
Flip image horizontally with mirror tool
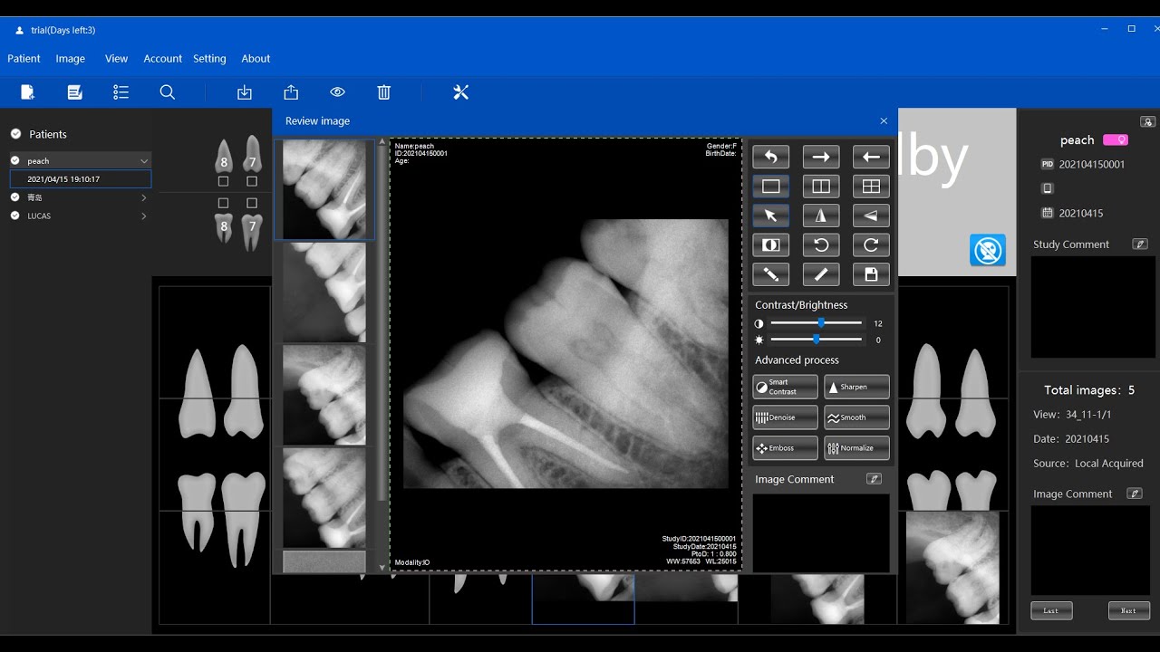[x=821, y=216]
